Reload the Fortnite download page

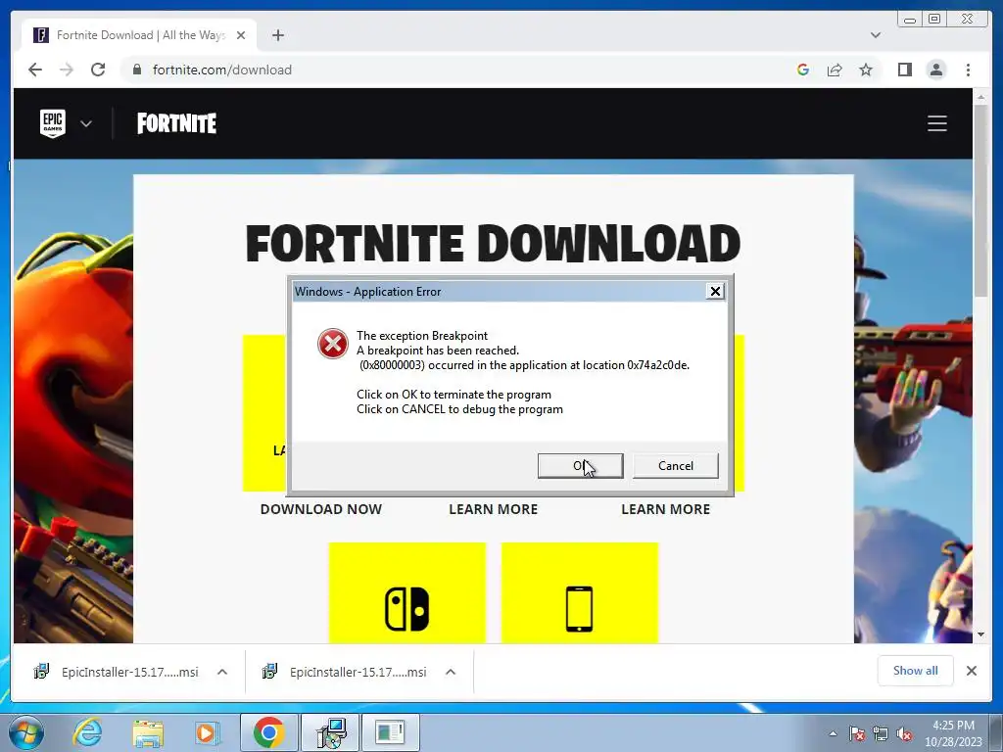coord(98,70)
